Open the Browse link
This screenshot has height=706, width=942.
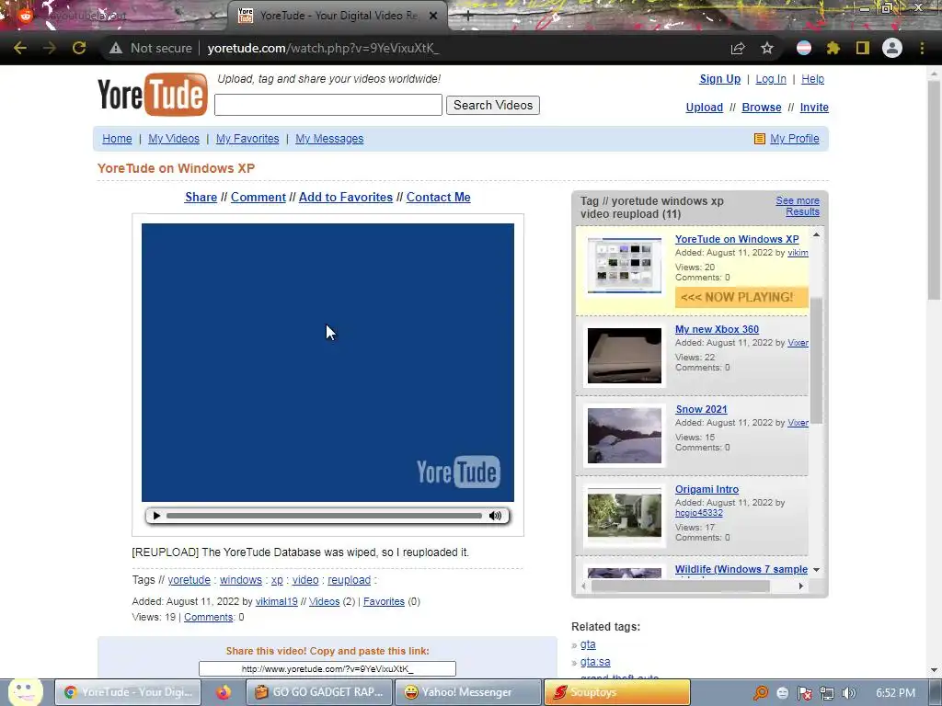coord(761,108)
